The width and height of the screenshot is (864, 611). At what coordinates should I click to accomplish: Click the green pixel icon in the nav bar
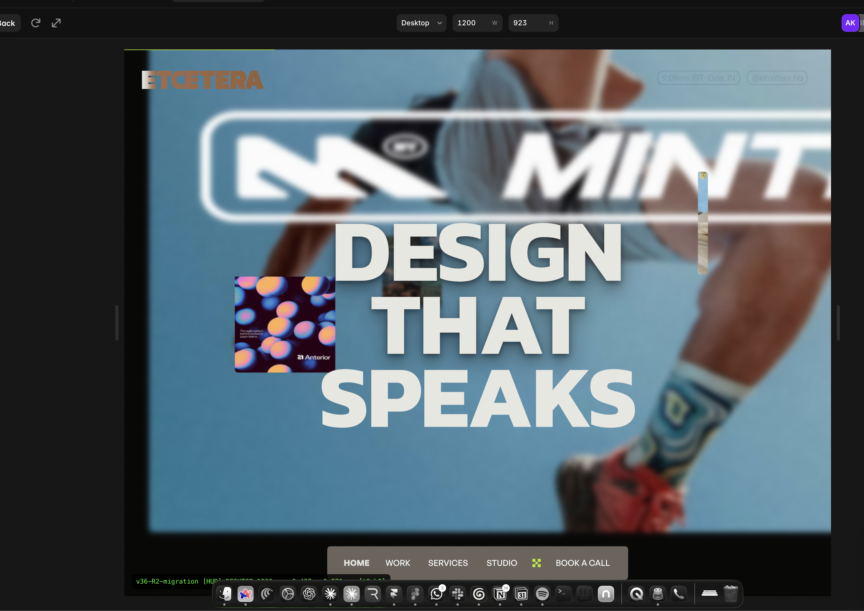pos(537,563)
